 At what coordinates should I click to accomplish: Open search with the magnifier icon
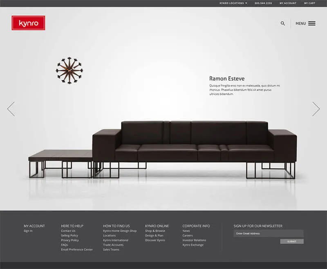pos(283,23)
